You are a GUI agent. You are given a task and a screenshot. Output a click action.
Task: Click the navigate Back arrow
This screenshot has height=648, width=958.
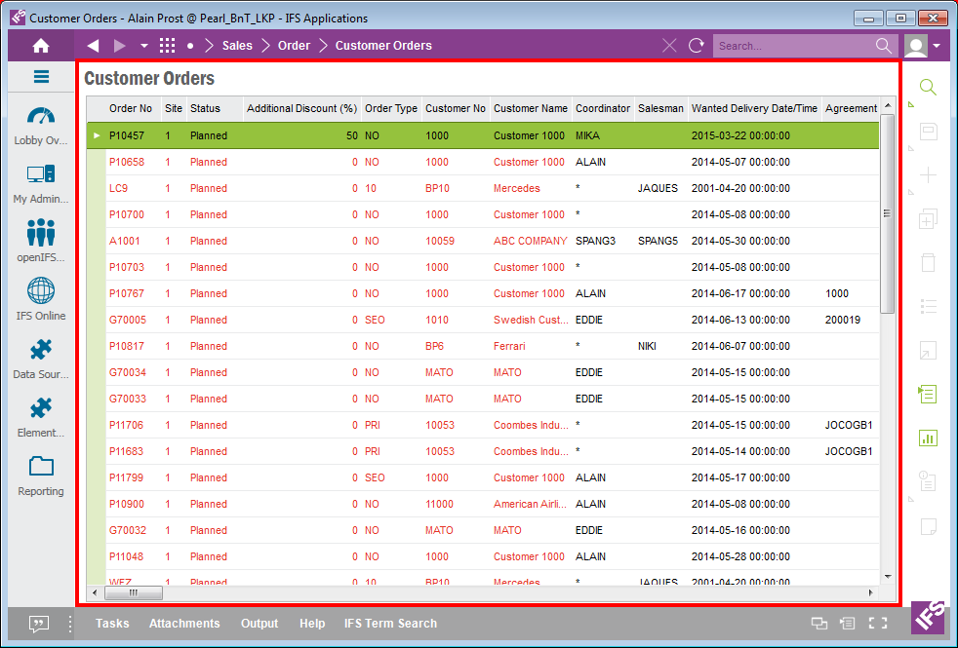click(93, 46)
